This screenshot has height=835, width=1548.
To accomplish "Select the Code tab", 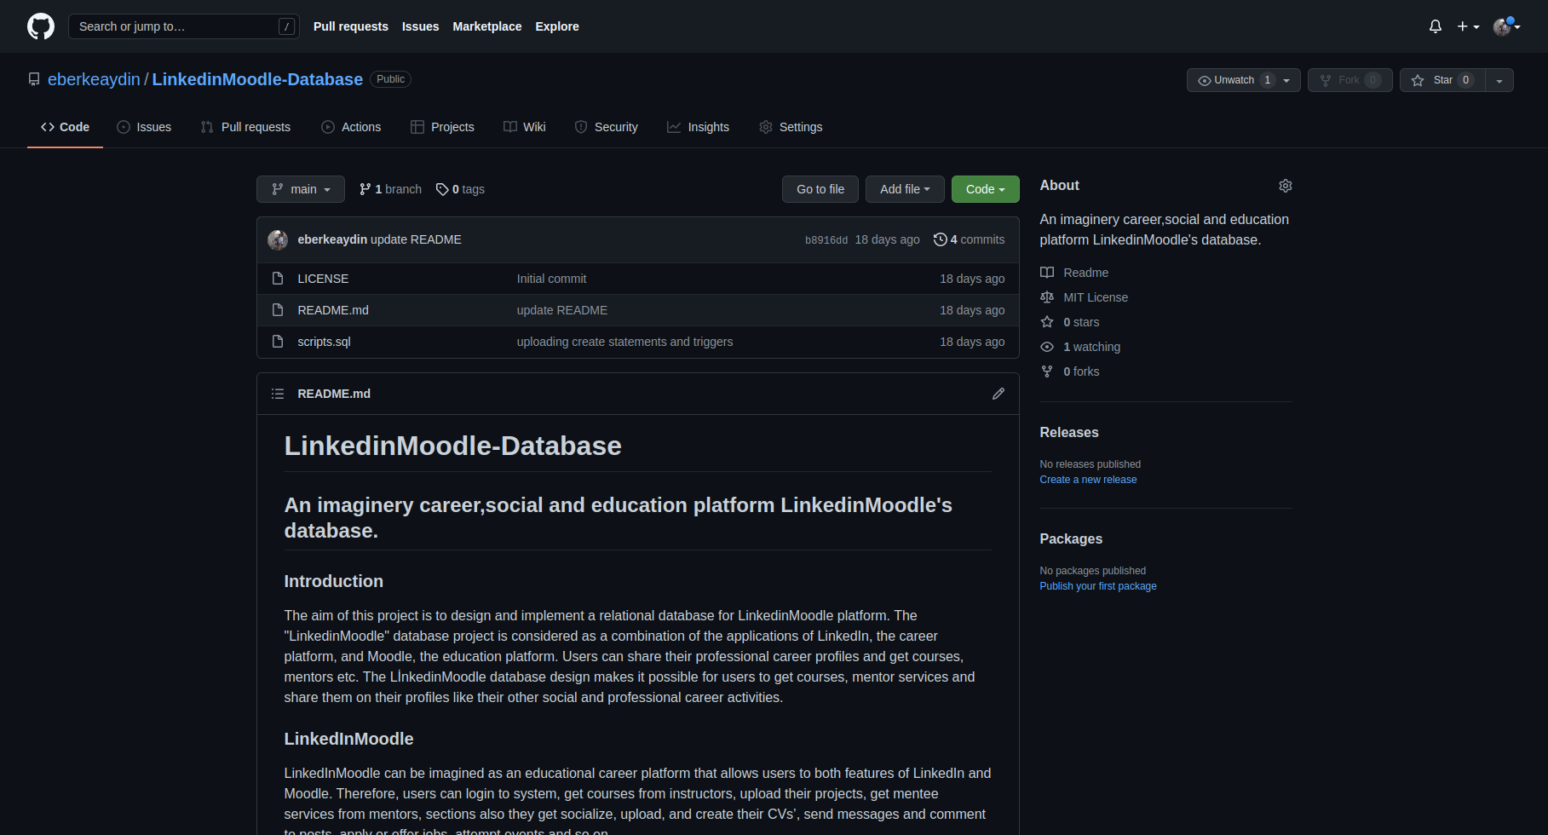I will pyautogui.click(x=65, y=127).
